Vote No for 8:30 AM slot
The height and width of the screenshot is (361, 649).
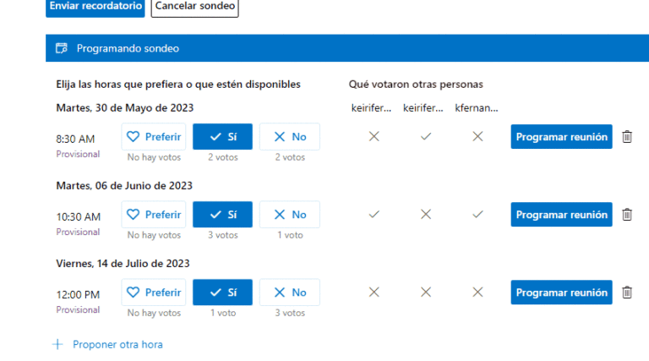point(290,137)
